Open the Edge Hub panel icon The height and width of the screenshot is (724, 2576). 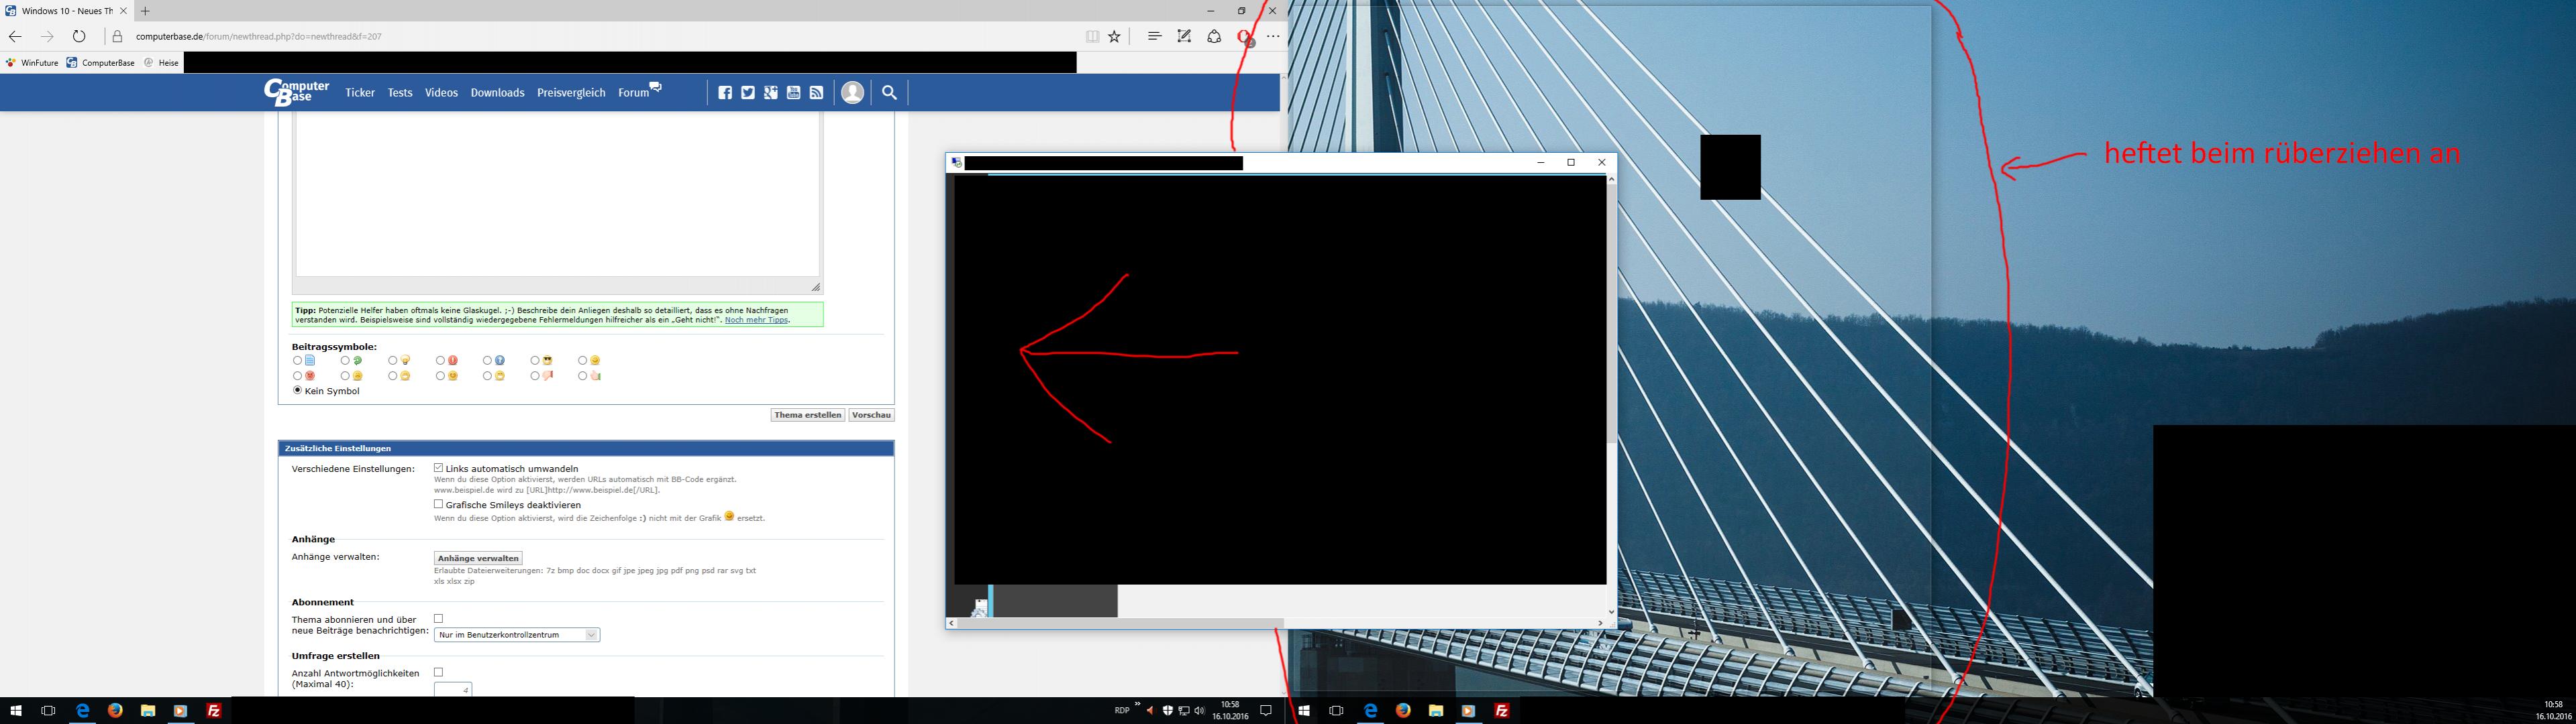click(1154, 37)
